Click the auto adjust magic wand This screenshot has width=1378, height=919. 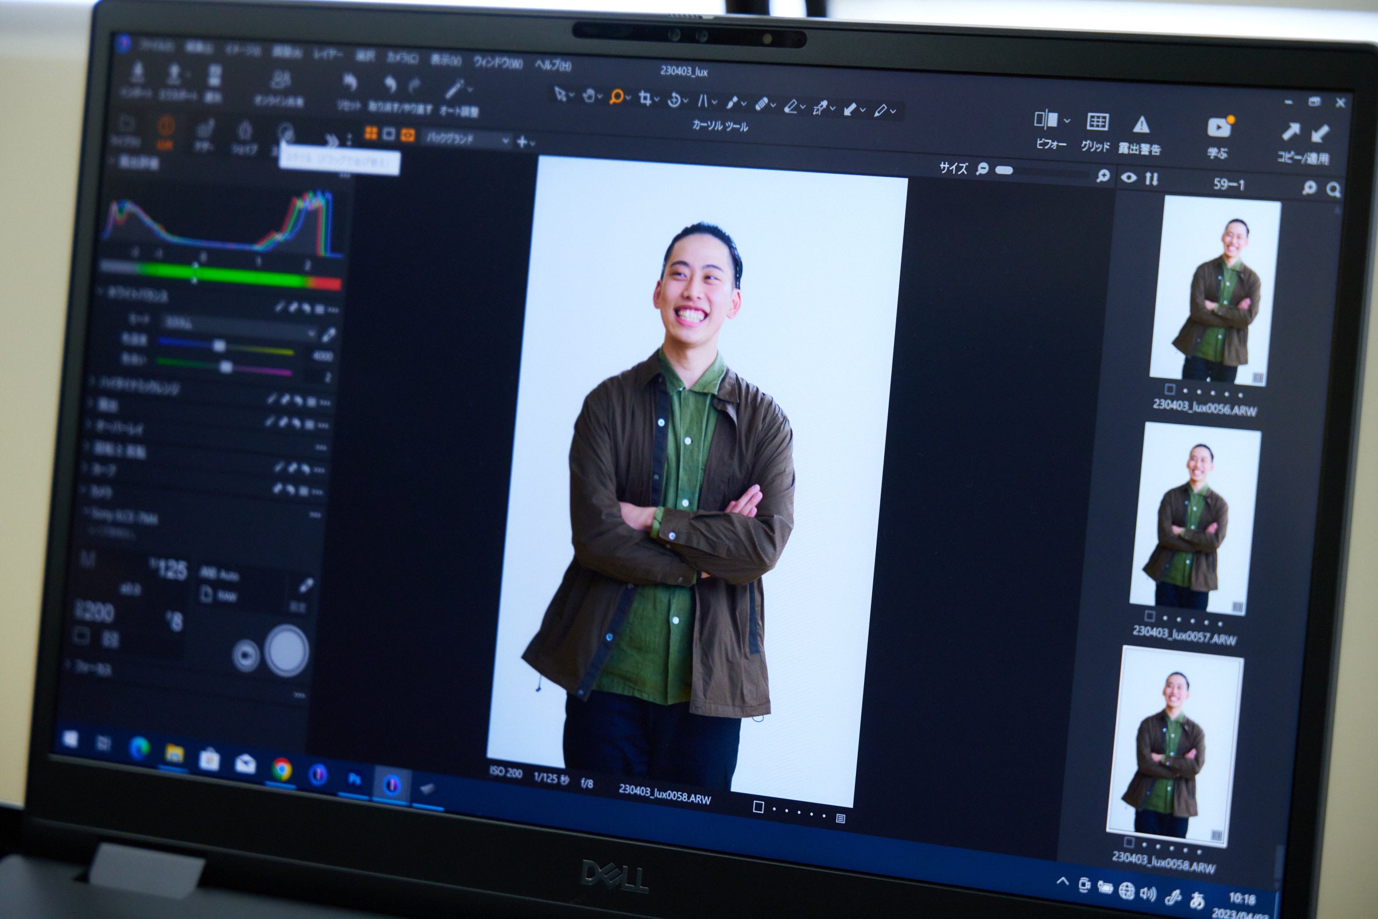tap(454, 89)
